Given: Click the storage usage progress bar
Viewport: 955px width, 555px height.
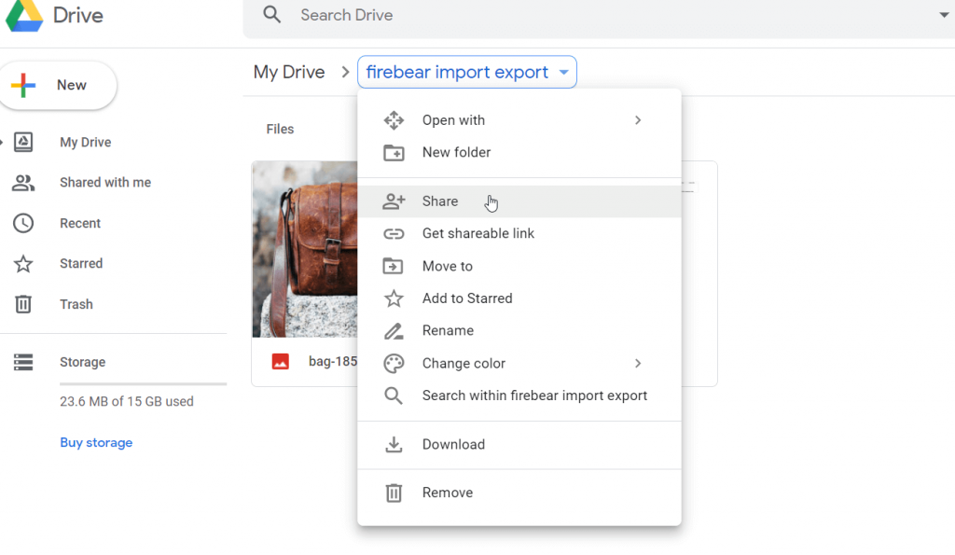Looking at the screenshot, I should (x=143, y=383).
